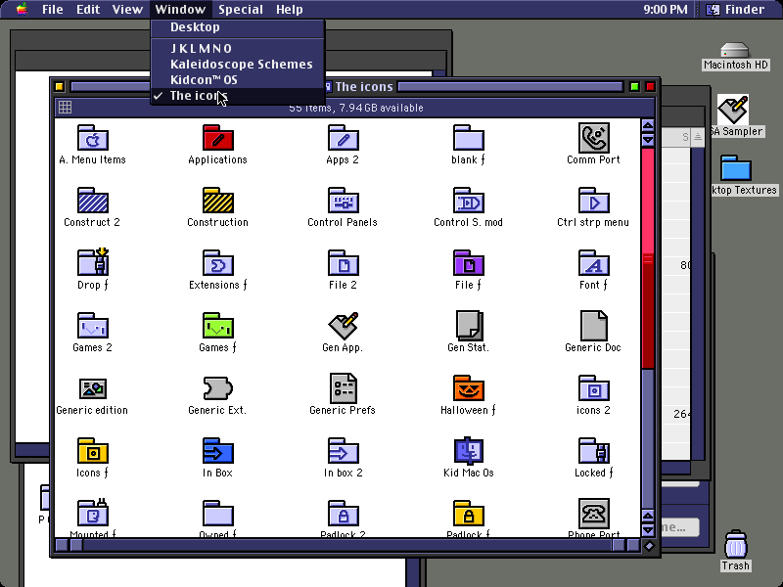The image size is (783, 587).
Task: Open the Special menu
Action: [241, 10]
